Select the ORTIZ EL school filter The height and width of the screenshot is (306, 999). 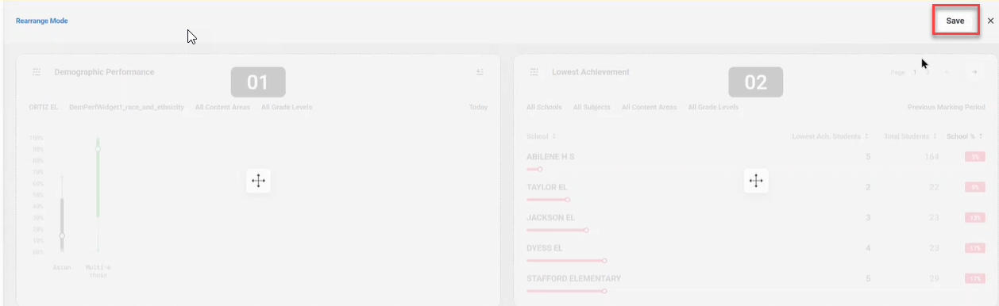point(44,107)
